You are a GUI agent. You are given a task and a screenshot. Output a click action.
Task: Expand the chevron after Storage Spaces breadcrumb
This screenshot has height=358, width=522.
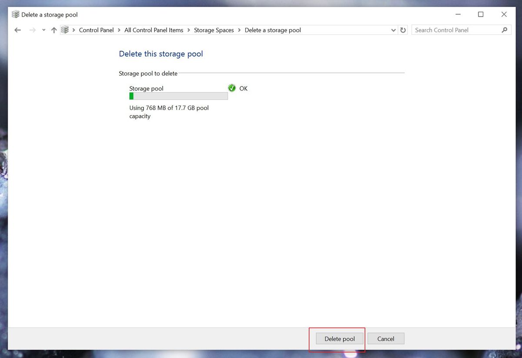pos(239,30)
